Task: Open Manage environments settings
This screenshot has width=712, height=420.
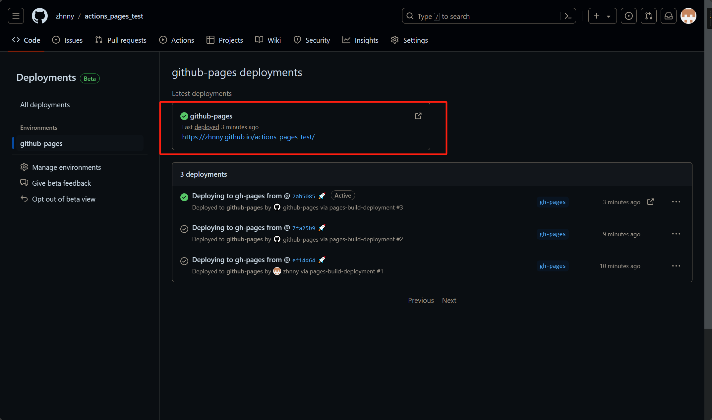Action: 66,167
